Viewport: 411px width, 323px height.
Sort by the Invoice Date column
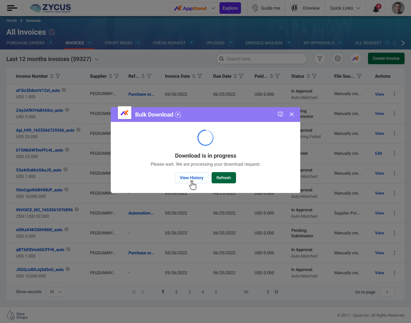click(x=194, y=76)
